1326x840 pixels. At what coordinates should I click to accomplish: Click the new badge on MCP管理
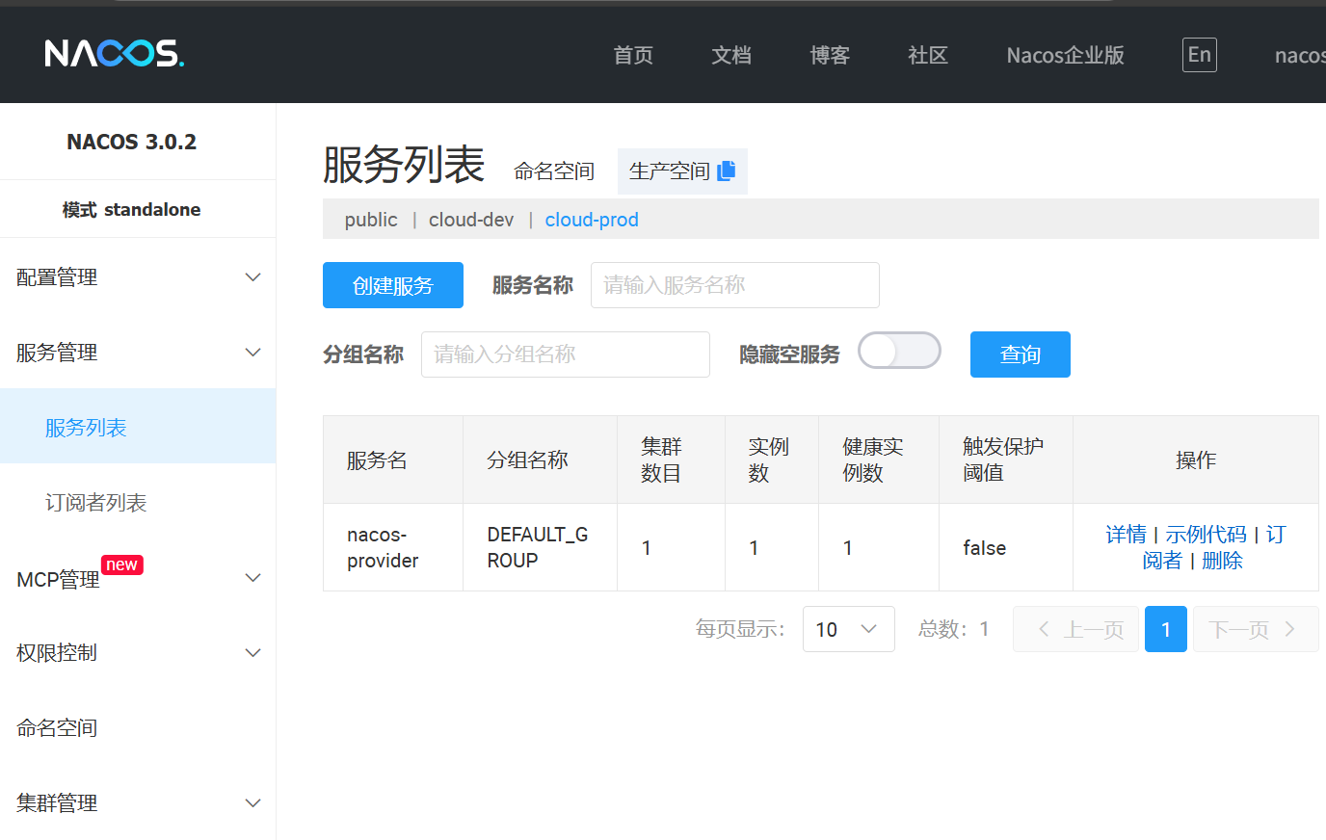[x=122, y=564]
